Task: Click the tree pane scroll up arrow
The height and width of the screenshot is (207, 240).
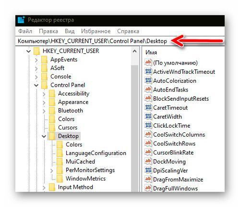Action: [x=135, y=52]
